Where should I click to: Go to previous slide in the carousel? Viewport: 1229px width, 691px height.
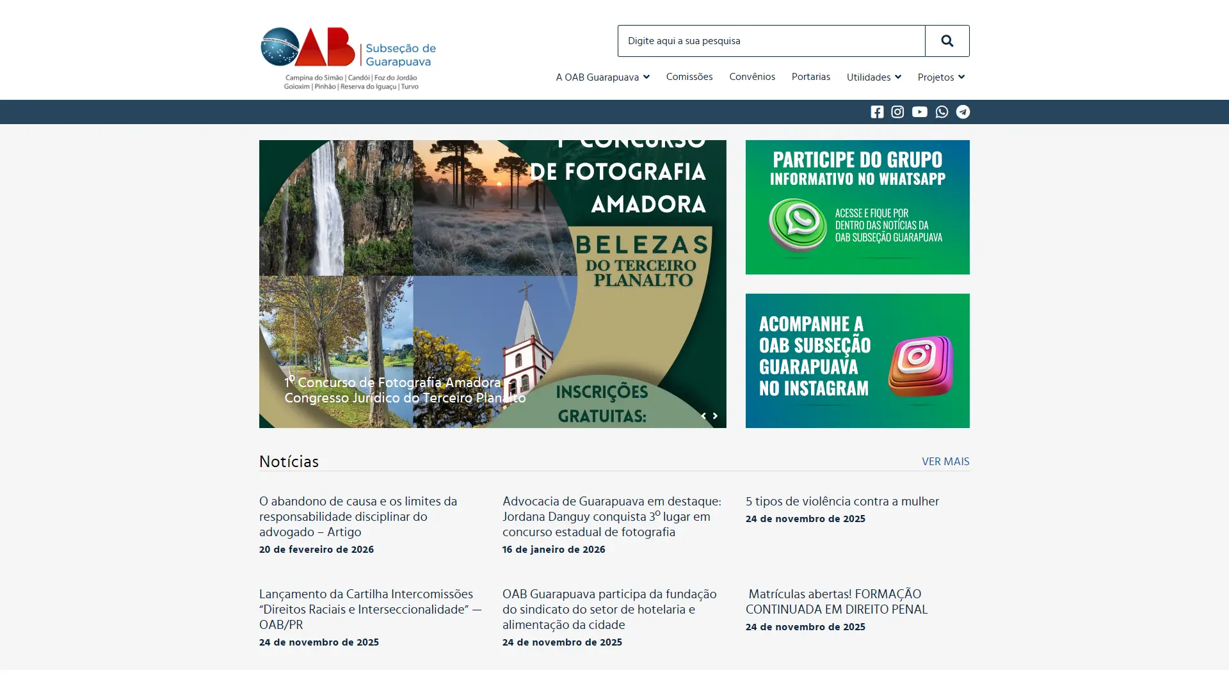703,416
